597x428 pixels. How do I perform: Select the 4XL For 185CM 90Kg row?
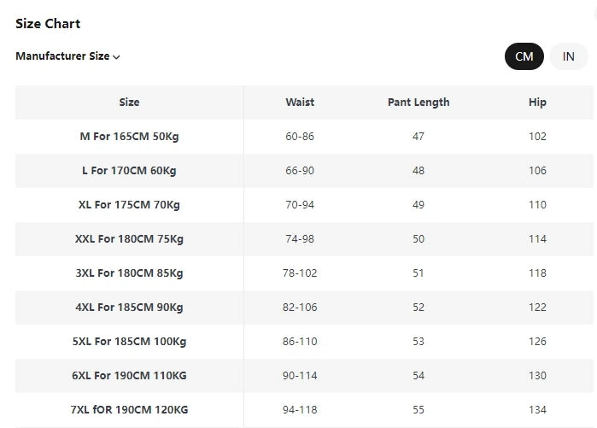click(x=304, y=308)
